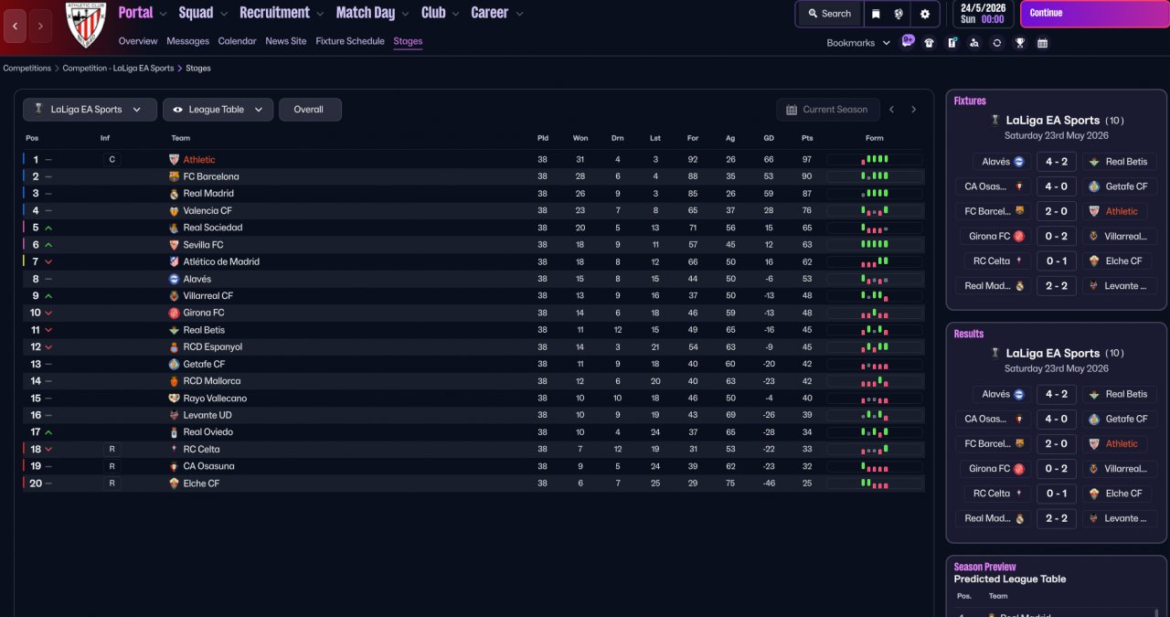Open the Athletic team link in table
Image resolution: width=1170 pixels, height=617 pixels.
point(199,160)
